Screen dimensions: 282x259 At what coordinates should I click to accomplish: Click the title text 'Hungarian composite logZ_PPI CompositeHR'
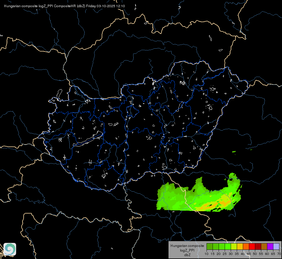coord(40,6)
